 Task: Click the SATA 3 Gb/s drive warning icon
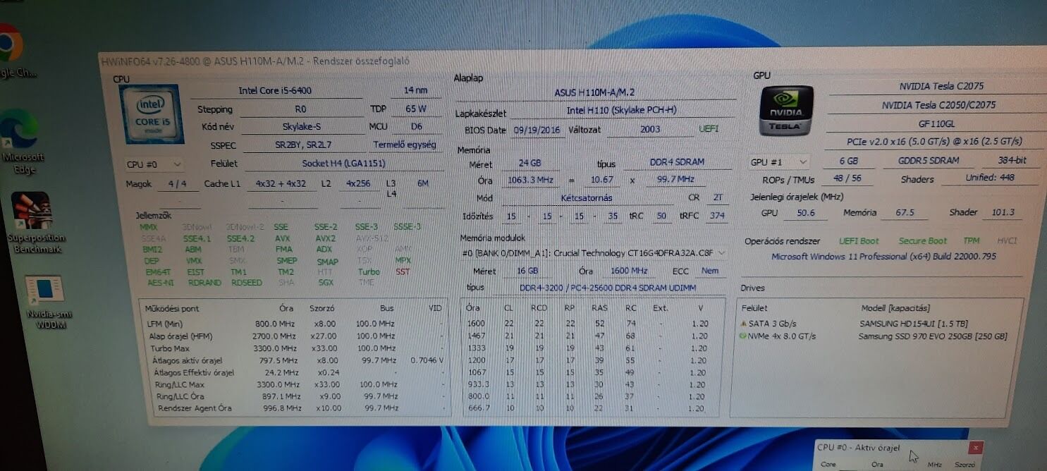coord(742,323)
